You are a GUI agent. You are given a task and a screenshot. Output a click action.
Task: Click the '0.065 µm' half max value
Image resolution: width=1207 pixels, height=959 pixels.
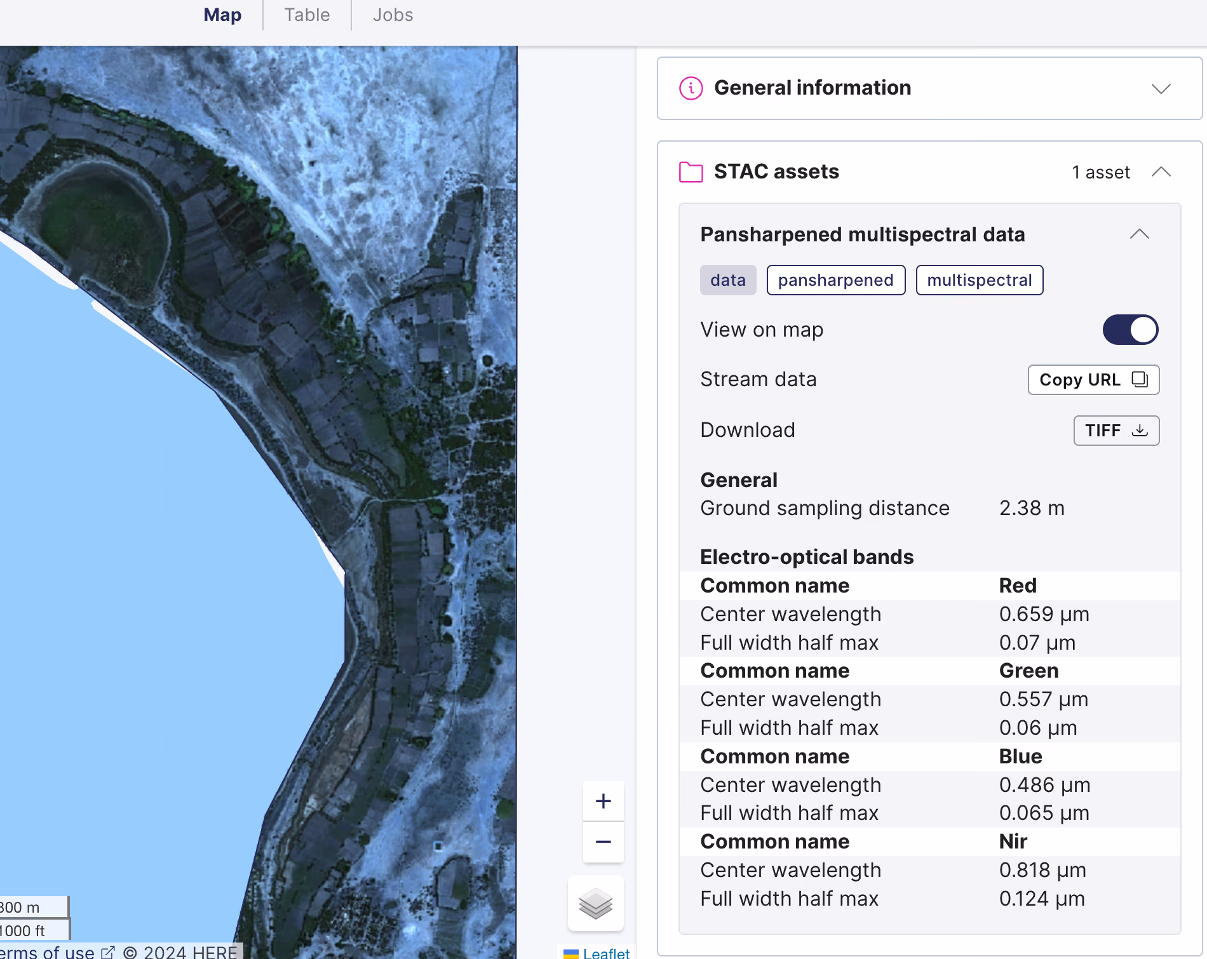coord(1044,813)
